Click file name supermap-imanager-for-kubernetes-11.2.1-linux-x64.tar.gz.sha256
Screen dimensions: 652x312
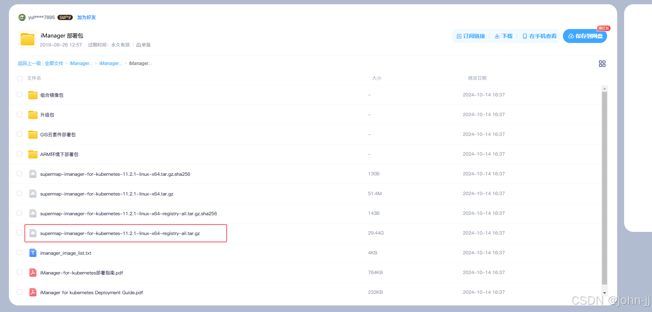coord(115,174)
